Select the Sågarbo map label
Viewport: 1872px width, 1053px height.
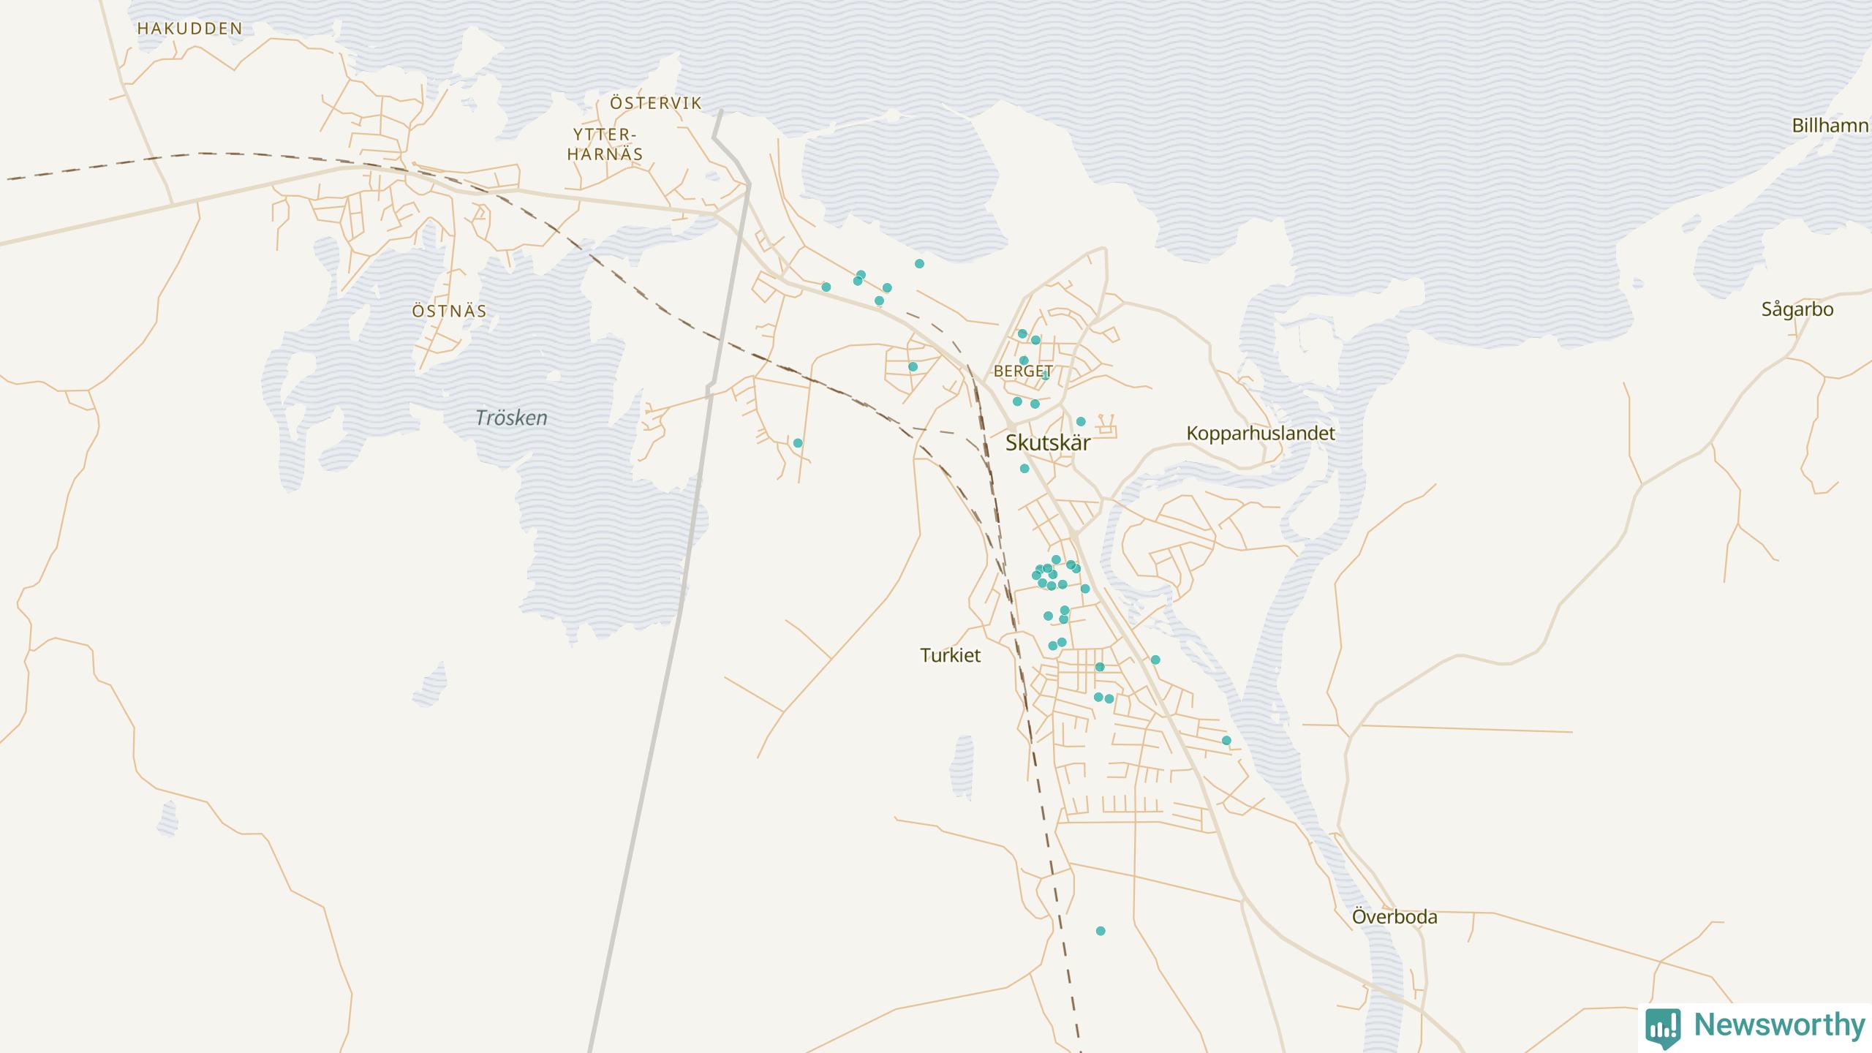tap(1797, 309)
